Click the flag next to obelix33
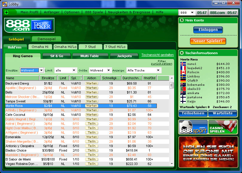The image size is (242, 173). click(x=183, y=89)
